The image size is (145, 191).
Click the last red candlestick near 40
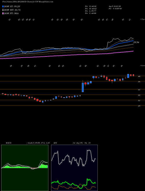(x=133, y=75)
